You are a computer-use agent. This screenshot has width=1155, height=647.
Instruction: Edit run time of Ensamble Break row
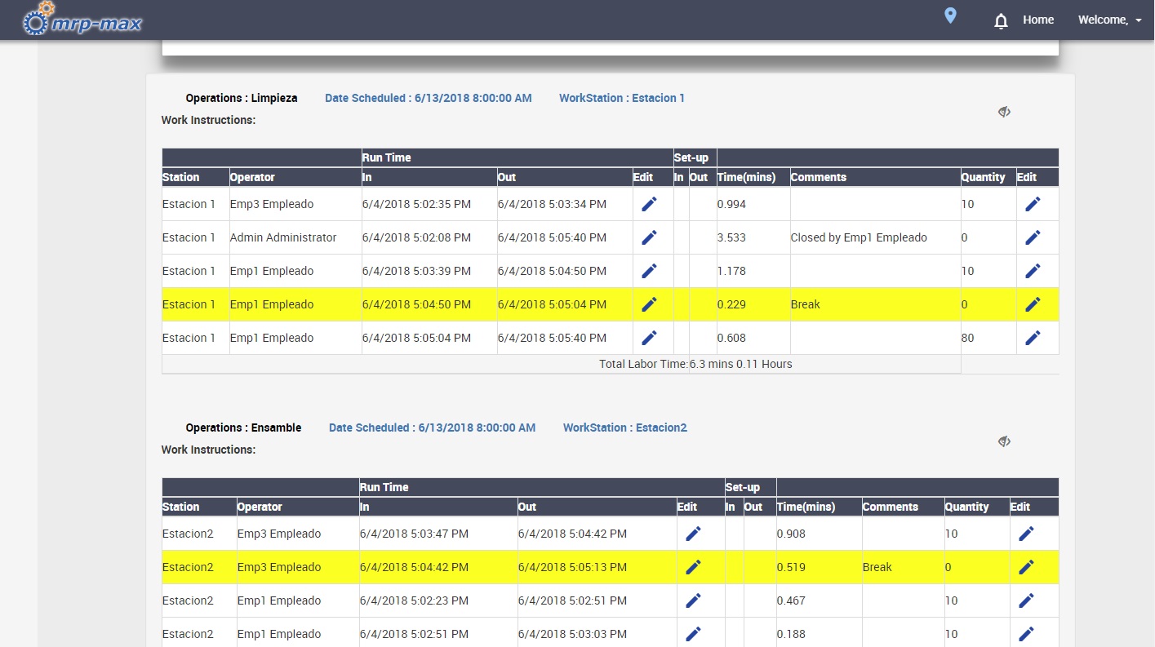click(693, 567)
